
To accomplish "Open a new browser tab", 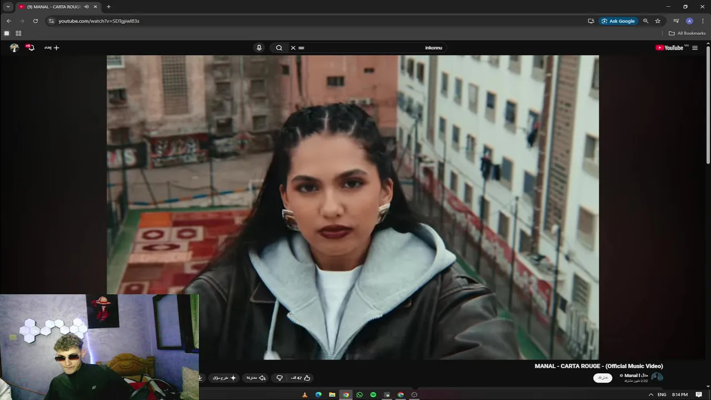I will [108, 7].
